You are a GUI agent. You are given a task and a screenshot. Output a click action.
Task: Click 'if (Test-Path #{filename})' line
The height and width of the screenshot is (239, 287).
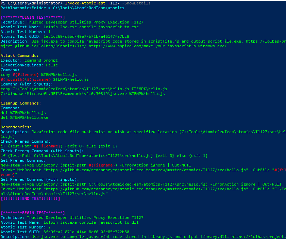click(59, 146)
